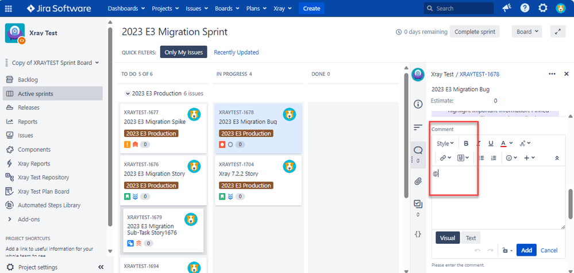
Task: Toggle full screen board view
Action: coord(558,32)
